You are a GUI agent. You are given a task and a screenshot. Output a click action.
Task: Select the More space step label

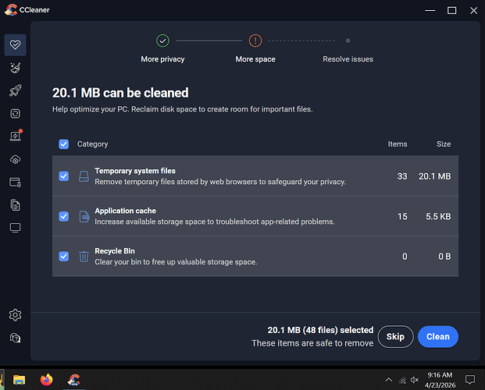coord(255,59)
